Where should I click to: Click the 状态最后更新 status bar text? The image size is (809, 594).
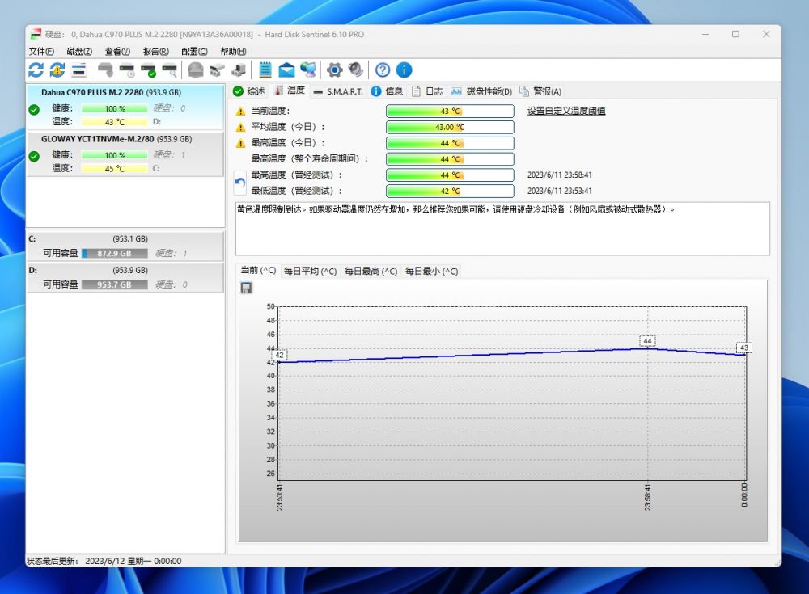pyautogui.click(x=104, y=561)
